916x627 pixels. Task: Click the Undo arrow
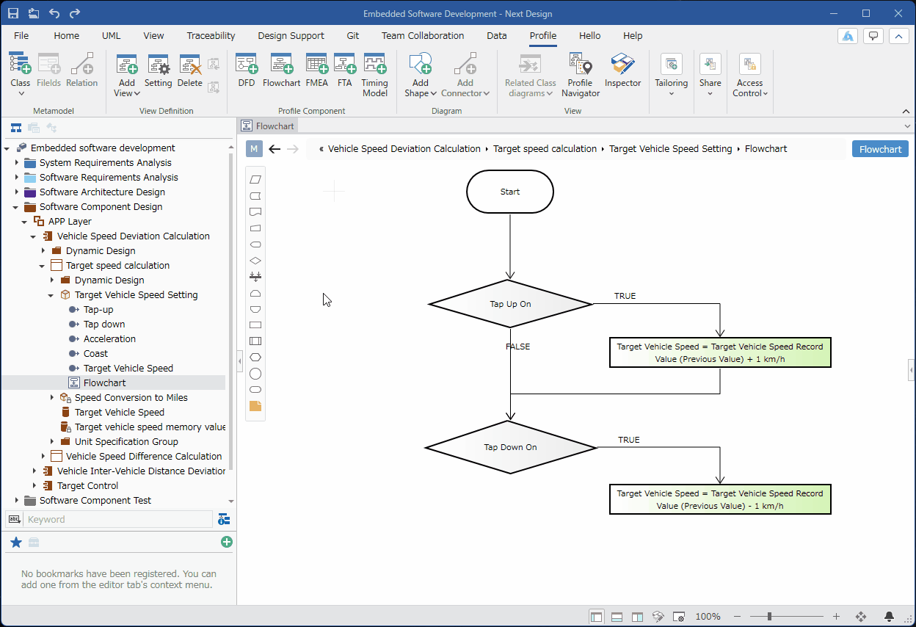coord(54,13)
